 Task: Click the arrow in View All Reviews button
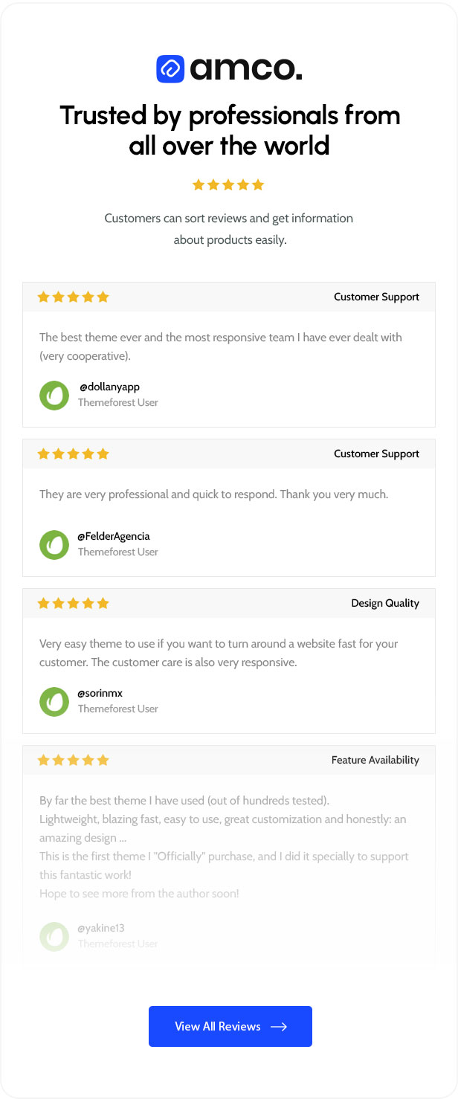(279, 1027)
